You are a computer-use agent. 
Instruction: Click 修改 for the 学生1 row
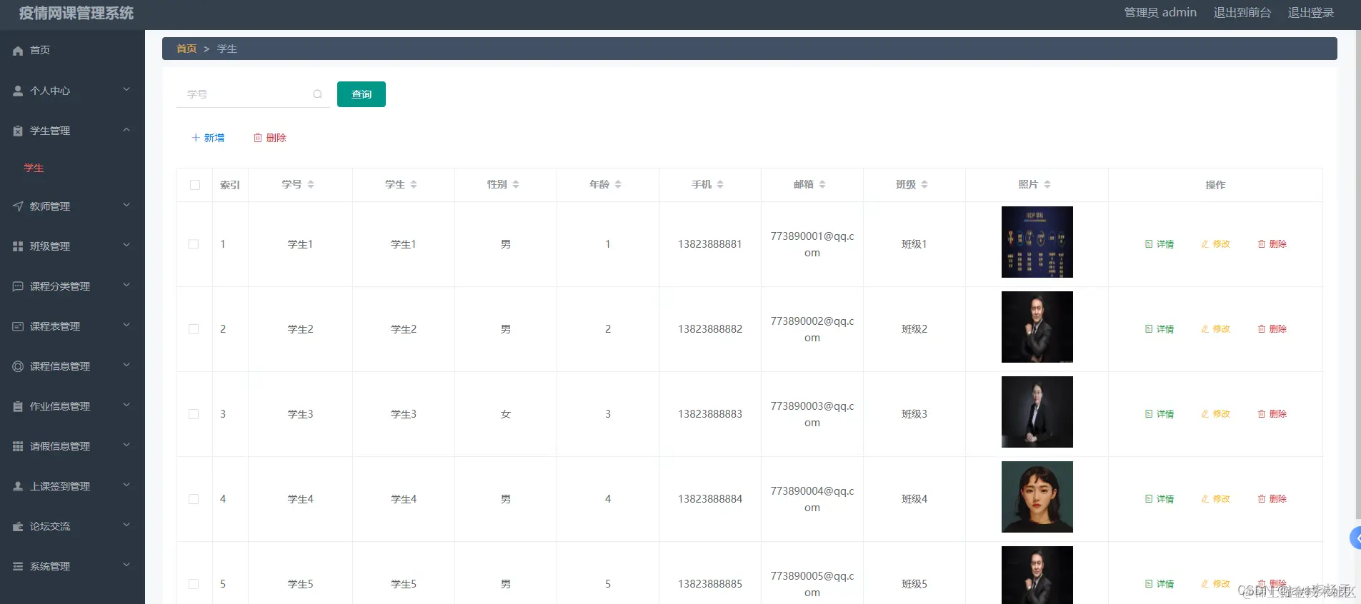pyautogui.click(x=1215, y=244)
